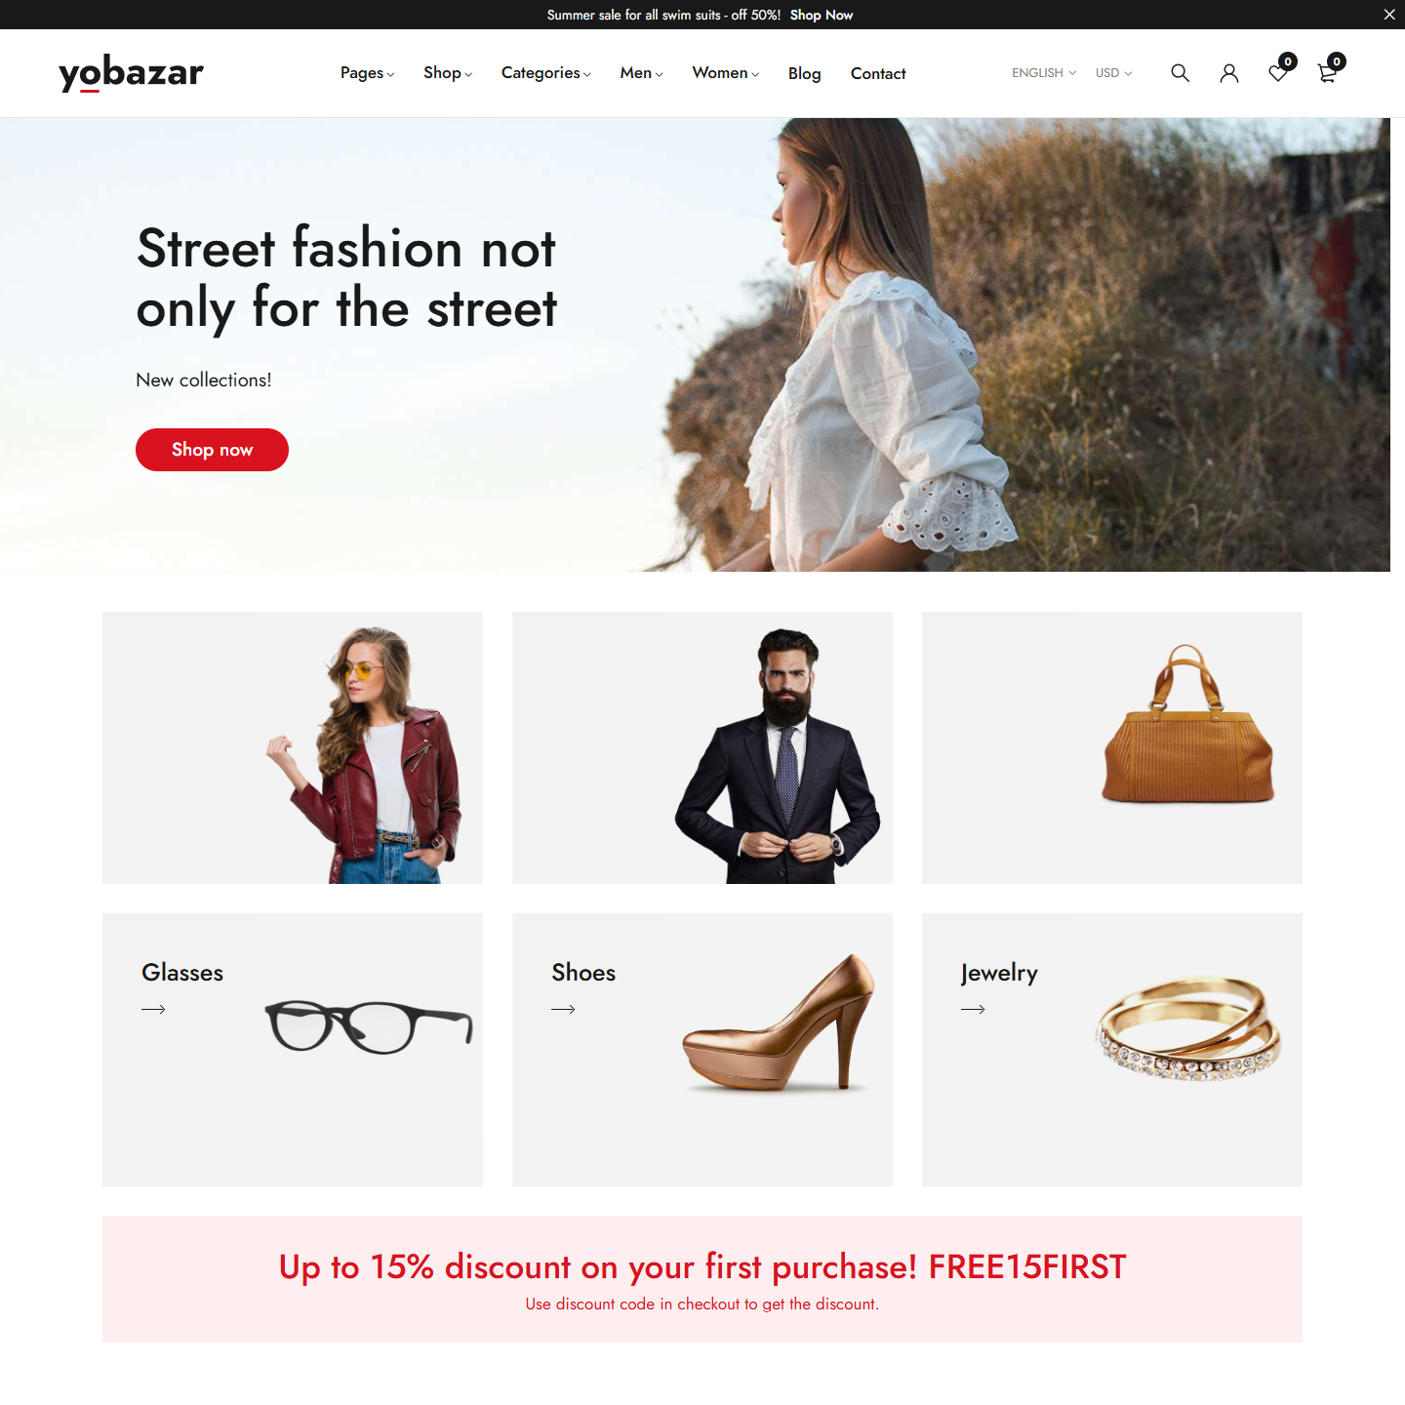Select the brown handbag category tile
The image size is (1405, 1405).
click(1112, 747)
